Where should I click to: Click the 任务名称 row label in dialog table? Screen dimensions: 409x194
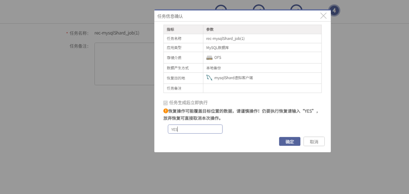(x=174, y=39)
